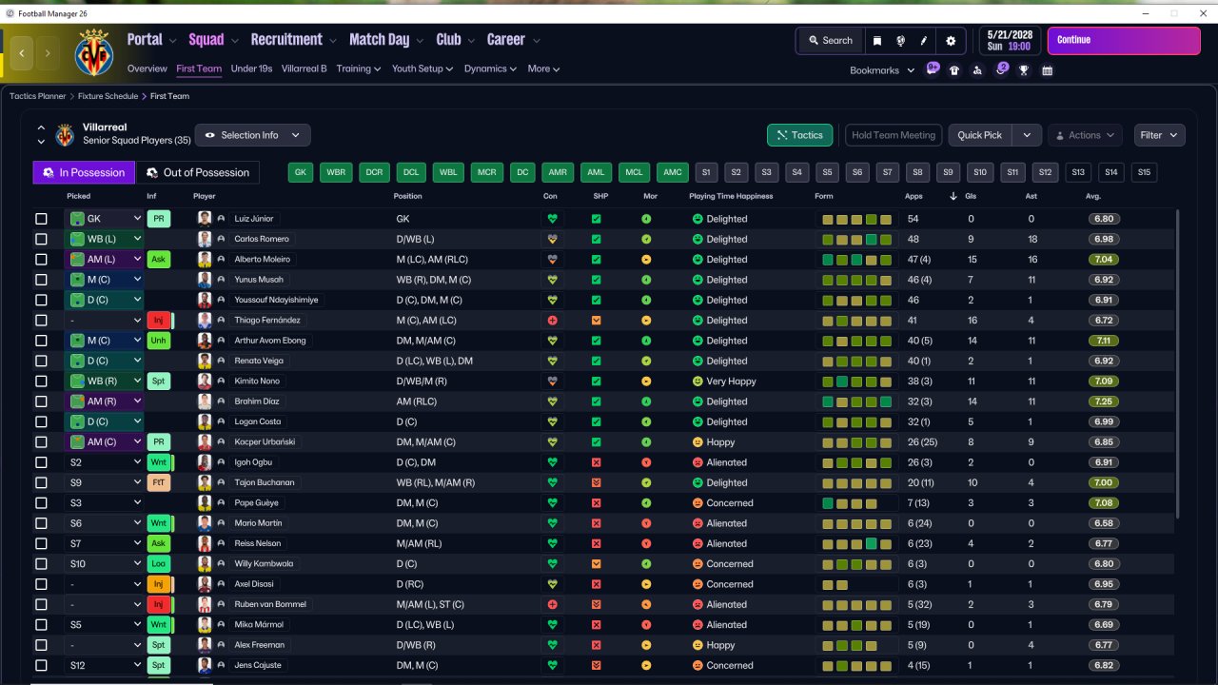
Task: Open the messages icon with 9+ badge
Action: (933, 69)
